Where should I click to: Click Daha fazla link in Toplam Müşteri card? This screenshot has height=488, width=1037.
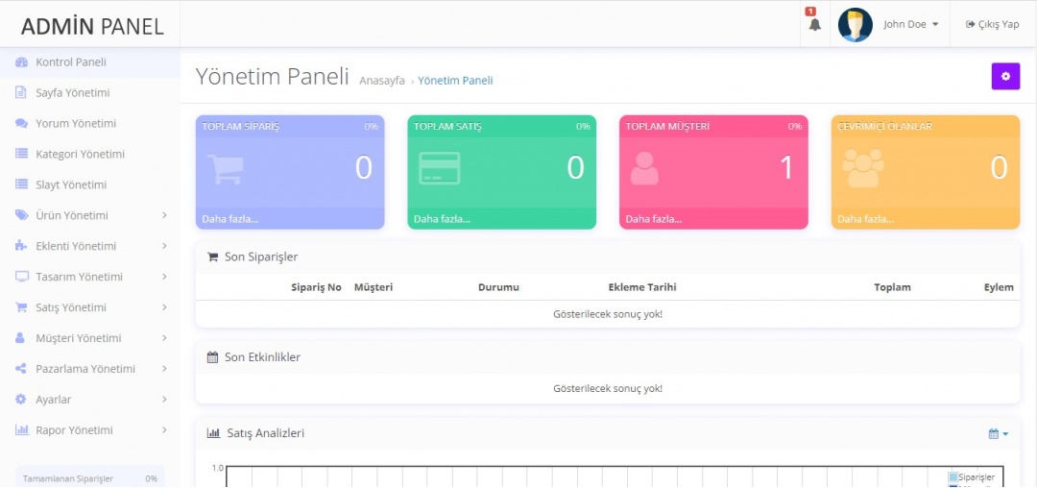pos(653,219)
